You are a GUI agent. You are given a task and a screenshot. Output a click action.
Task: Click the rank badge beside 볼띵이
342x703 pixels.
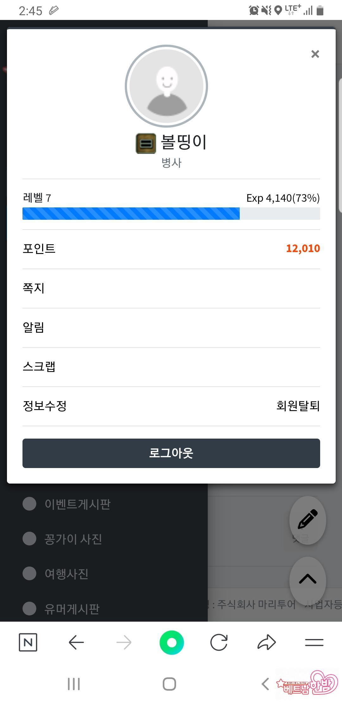pos(146,143)
